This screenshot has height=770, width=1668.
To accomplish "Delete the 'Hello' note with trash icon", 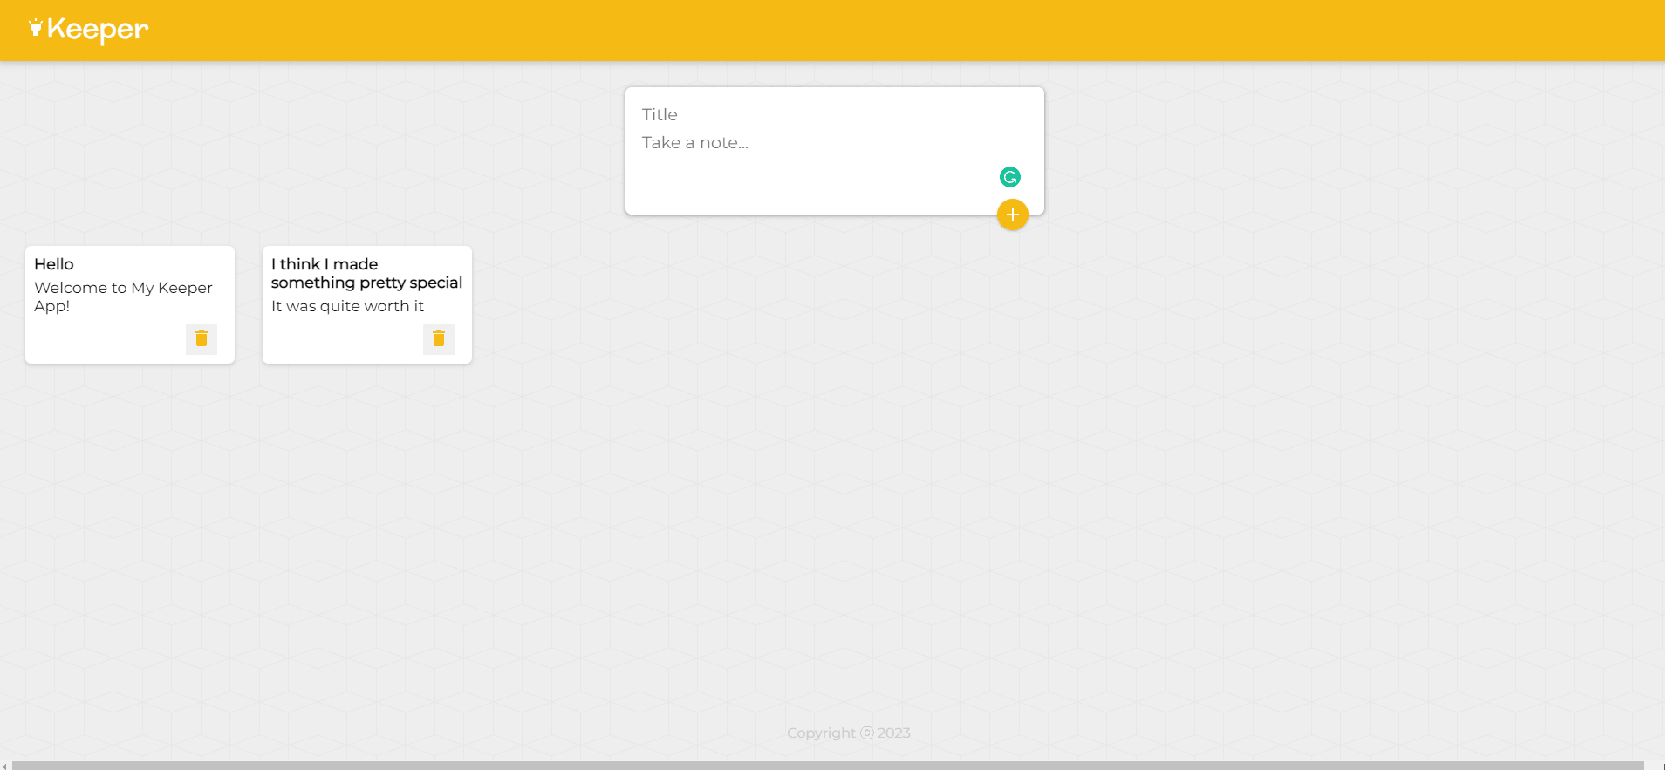I will (202, 338).
